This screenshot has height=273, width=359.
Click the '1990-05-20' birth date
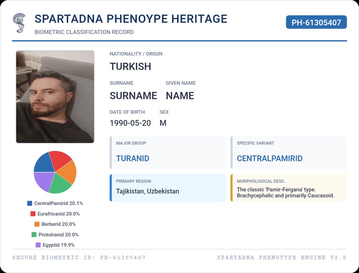[130, 123]
